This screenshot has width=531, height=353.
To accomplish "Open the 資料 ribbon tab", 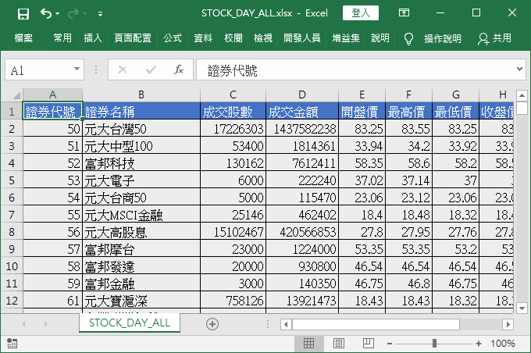I will point(203,38).
